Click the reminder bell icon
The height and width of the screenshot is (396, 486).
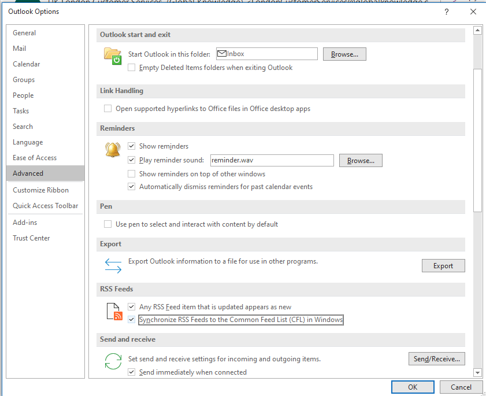point(112,150)
